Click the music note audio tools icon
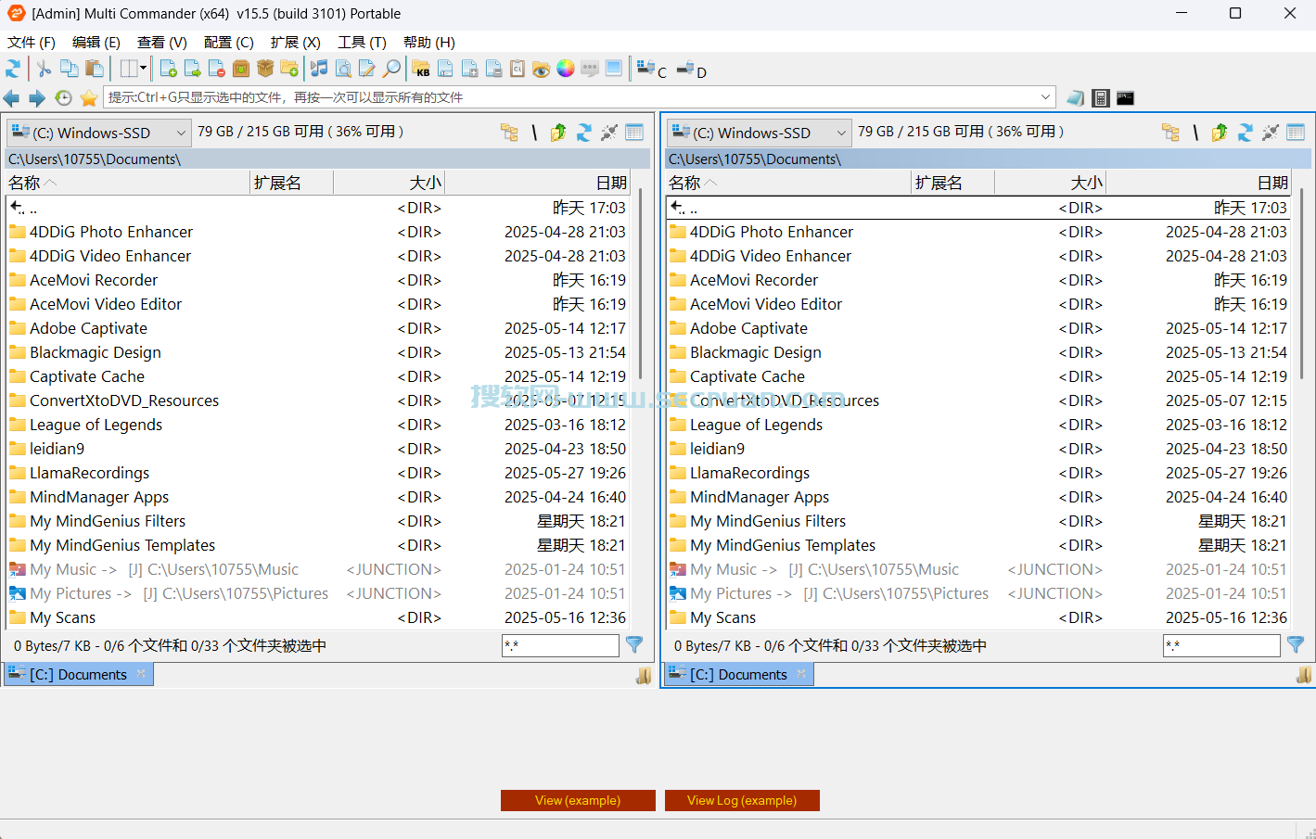Screen dimensions: 1316x839 click(x=319, y=69)
